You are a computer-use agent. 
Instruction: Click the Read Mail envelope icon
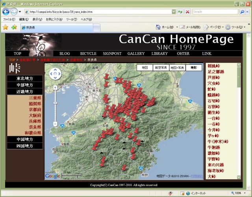pyautogui.click(x=182, y=27)
